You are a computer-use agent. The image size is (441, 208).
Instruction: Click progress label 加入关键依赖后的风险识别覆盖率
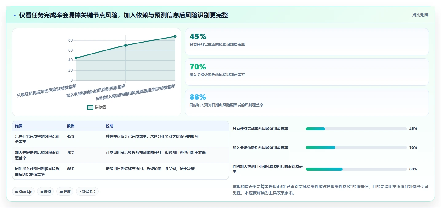(260, 148)
